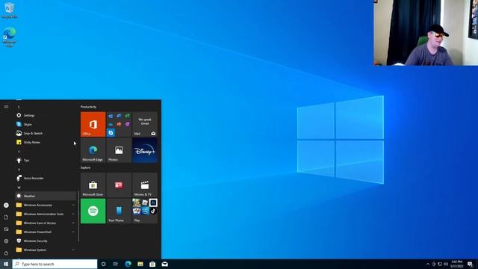Image resolution: width=478 pixels, height=269 pixels.
Task: Open the Microsoft 365 apps tile group
Action: pos(119,124)
